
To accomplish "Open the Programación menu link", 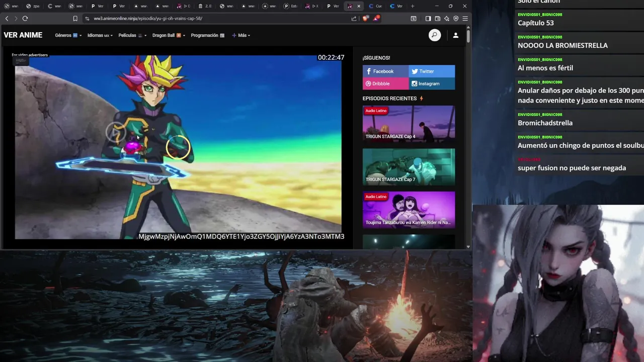I will coord(208,35).
